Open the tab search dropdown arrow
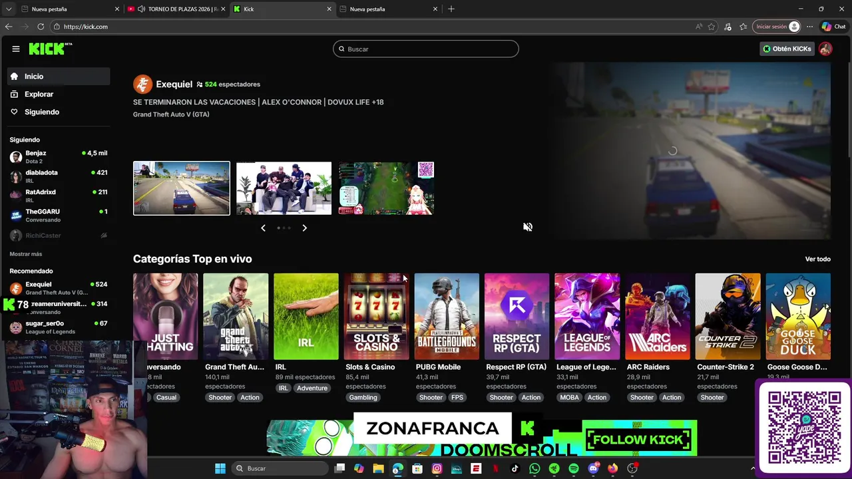 pos(8,9)
